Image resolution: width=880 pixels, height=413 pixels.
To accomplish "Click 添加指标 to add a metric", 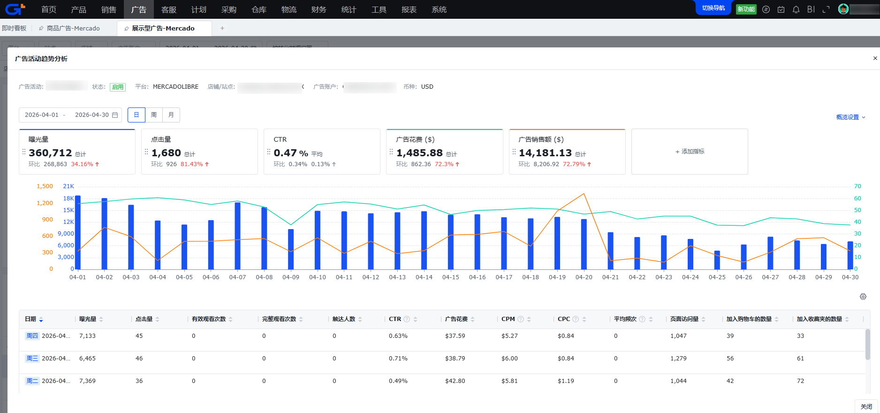I will [690, 152].
